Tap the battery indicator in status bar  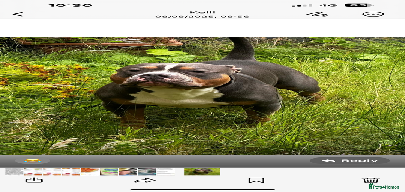pos(359,5)
